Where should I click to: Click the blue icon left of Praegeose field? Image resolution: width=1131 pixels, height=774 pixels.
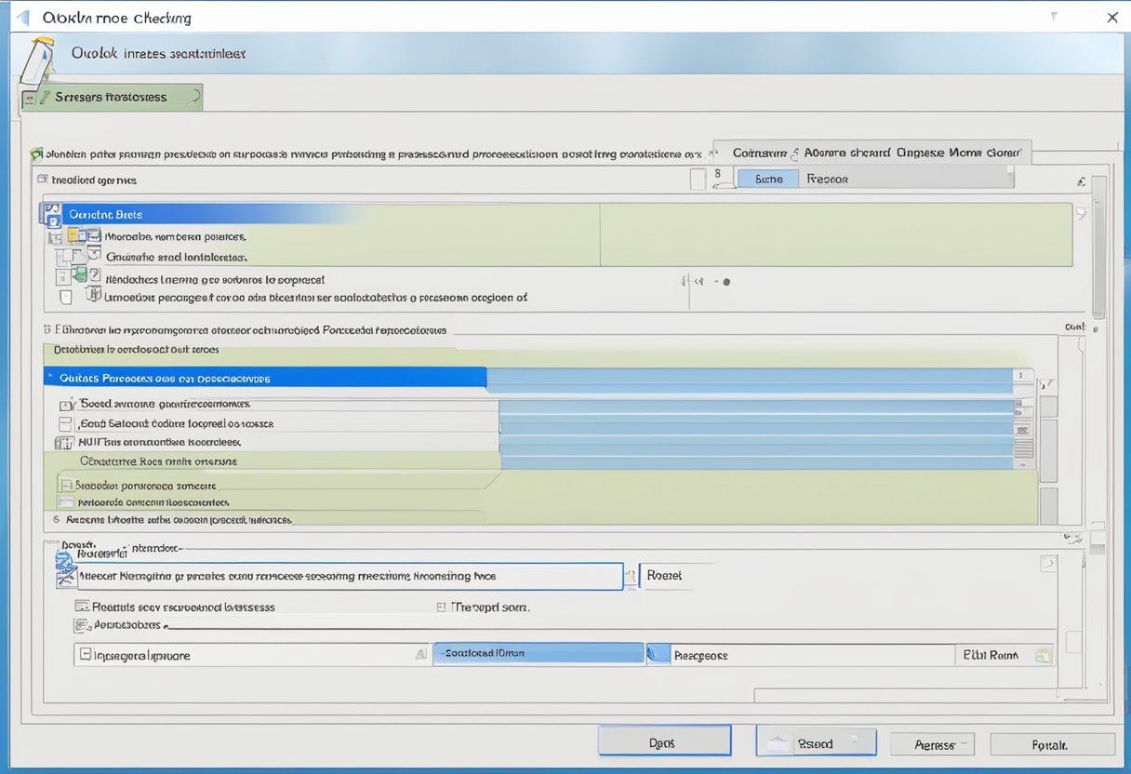pos(657,655)
